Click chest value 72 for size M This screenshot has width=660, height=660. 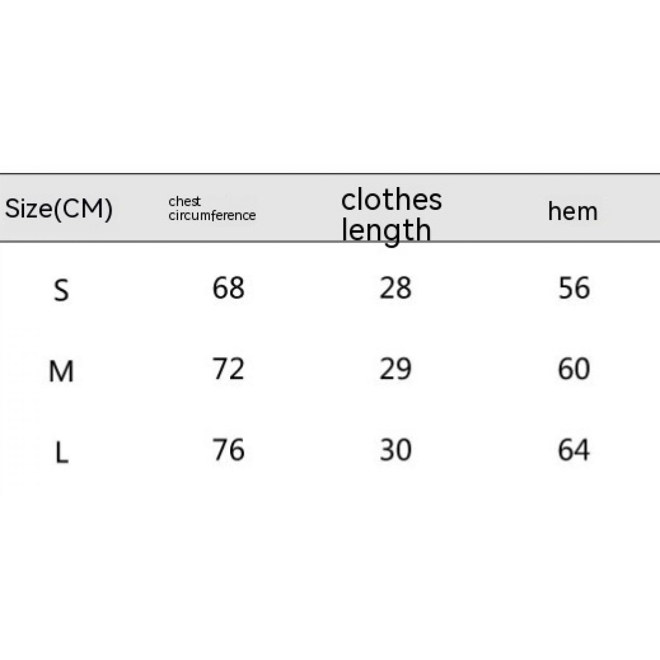pos(228,369)
